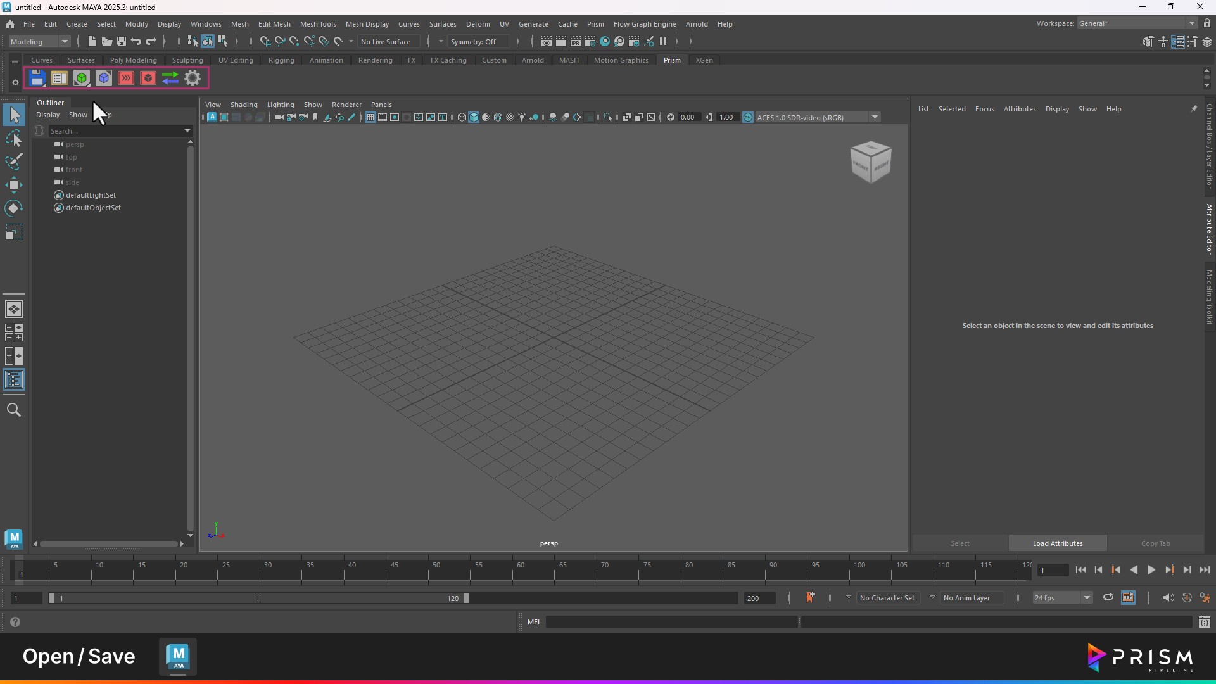Viewport: 1216px width, 684px height.
Task: Click the red cube Prism shelf icon
Action: 148,79
